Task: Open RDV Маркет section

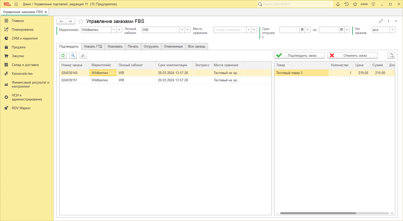Action: [x=27, y=108]
